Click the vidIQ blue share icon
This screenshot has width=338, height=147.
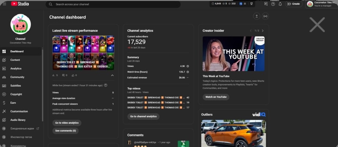(241, 4)
